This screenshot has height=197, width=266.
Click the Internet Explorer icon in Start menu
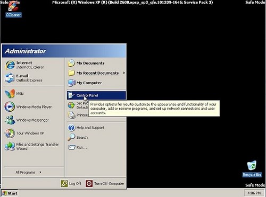(10, 65)
